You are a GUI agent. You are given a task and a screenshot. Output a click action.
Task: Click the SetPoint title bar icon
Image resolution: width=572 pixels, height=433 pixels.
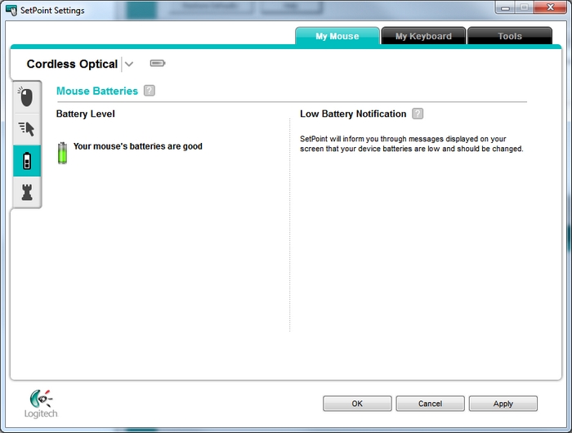tap(11, 11)
